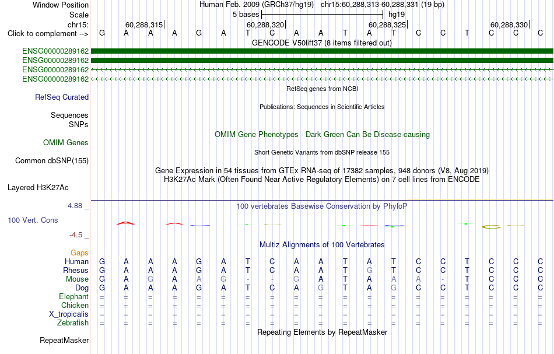Viewport: 554px width, 354px height.
Task: Select the Human species row label
Action: 76,261
